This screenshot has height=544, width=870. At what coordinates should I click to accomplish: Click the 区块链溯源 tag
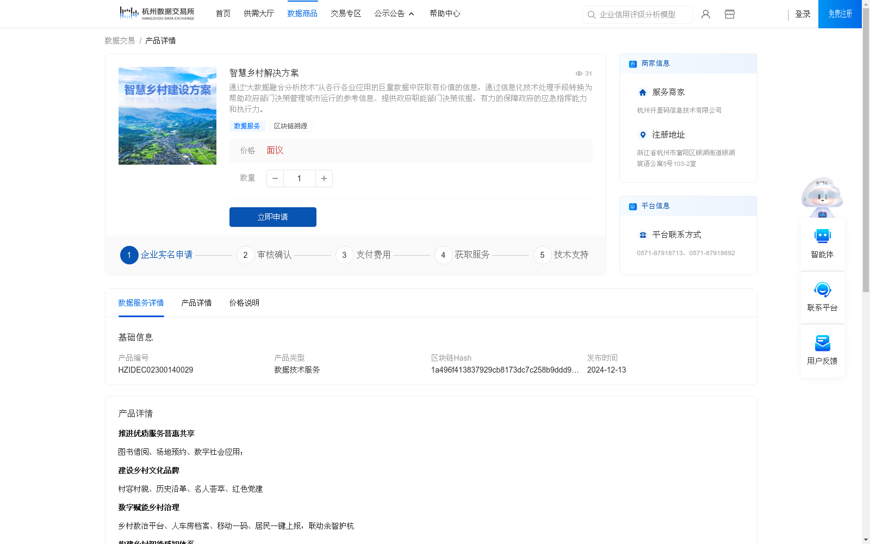point(290,126)
